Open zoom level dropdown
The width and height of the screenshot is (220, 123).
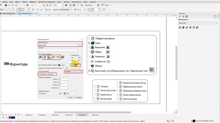coord(63,5)
